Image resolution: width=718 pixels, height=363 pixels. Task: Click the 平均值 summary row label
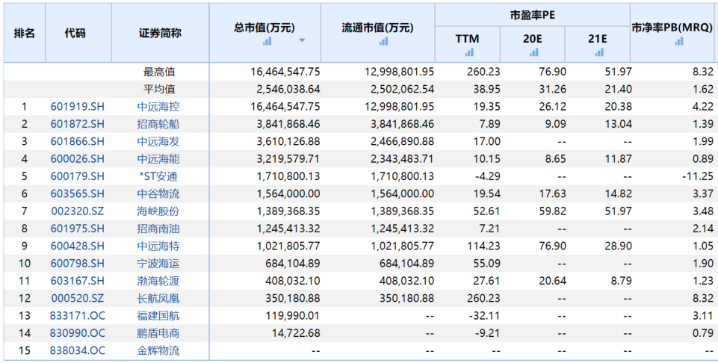pyautogui.click(x=159, y=90)
